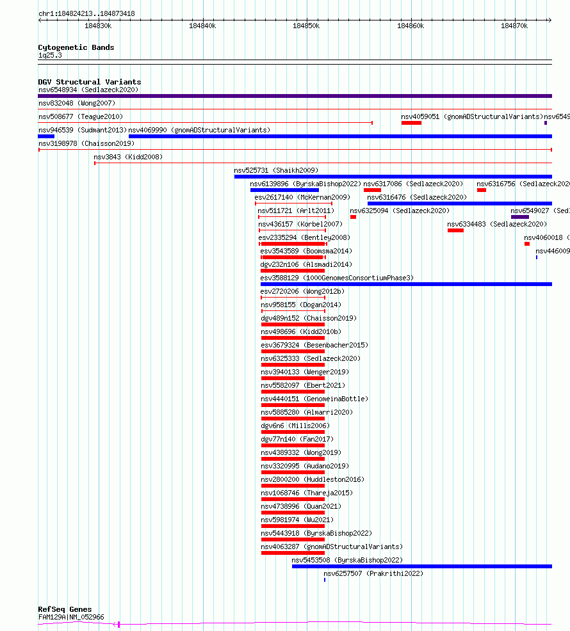The height and width of the screenshot is (631, 570).
Task: Click nsv511721 (Arlt2011) label
Action: [296, 211]
